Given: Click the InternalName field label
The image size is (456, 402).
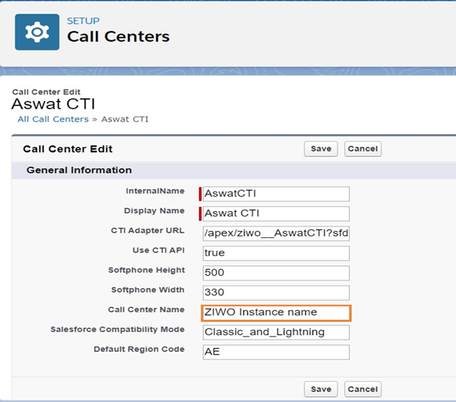Looking at the screenshot, I should (155, 191).
